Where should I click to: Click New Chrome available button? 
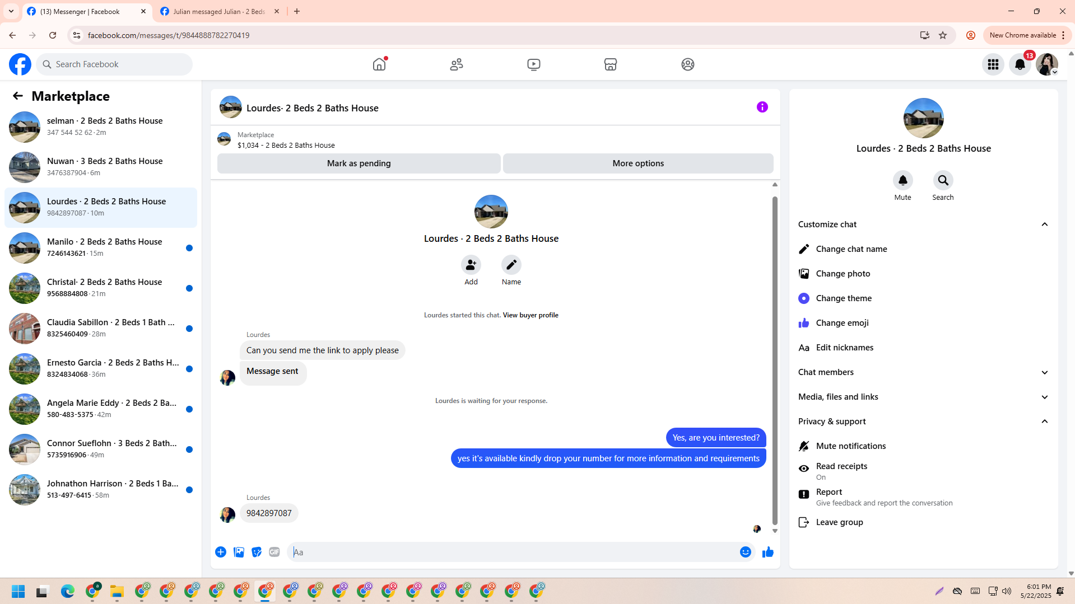(1027, 35)
